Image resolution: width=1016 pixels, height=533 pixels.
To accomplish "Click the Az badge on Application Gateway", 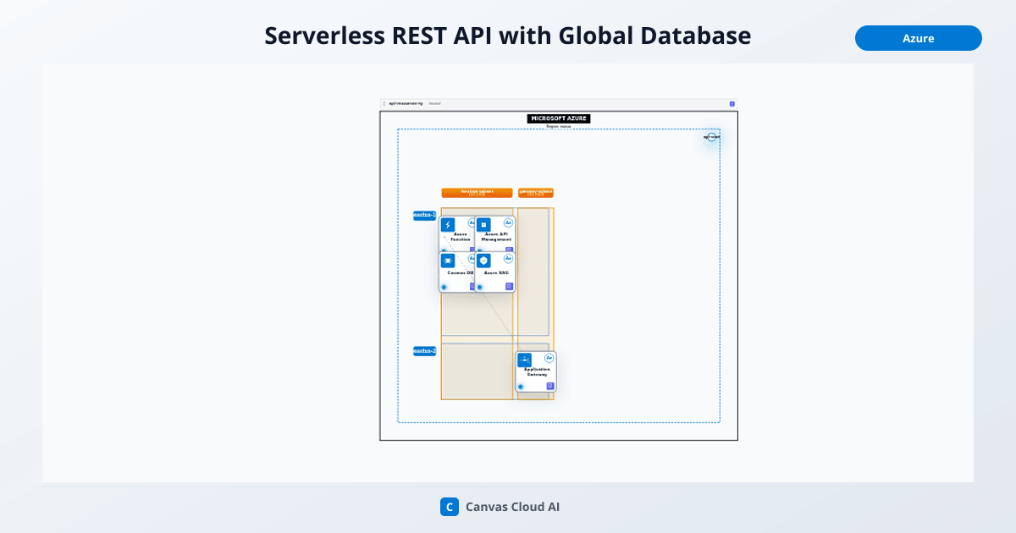I will 549,358.
